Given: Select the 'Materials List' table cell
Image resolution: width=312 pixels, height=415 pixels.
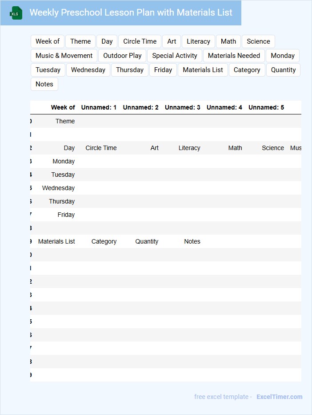Looking at the screenshot, I should click(x=56, y=241).
